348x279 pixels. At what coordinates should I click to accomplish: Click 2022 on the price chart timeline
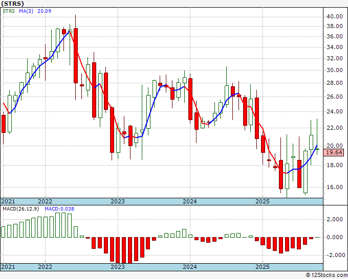tap(45, 201)
